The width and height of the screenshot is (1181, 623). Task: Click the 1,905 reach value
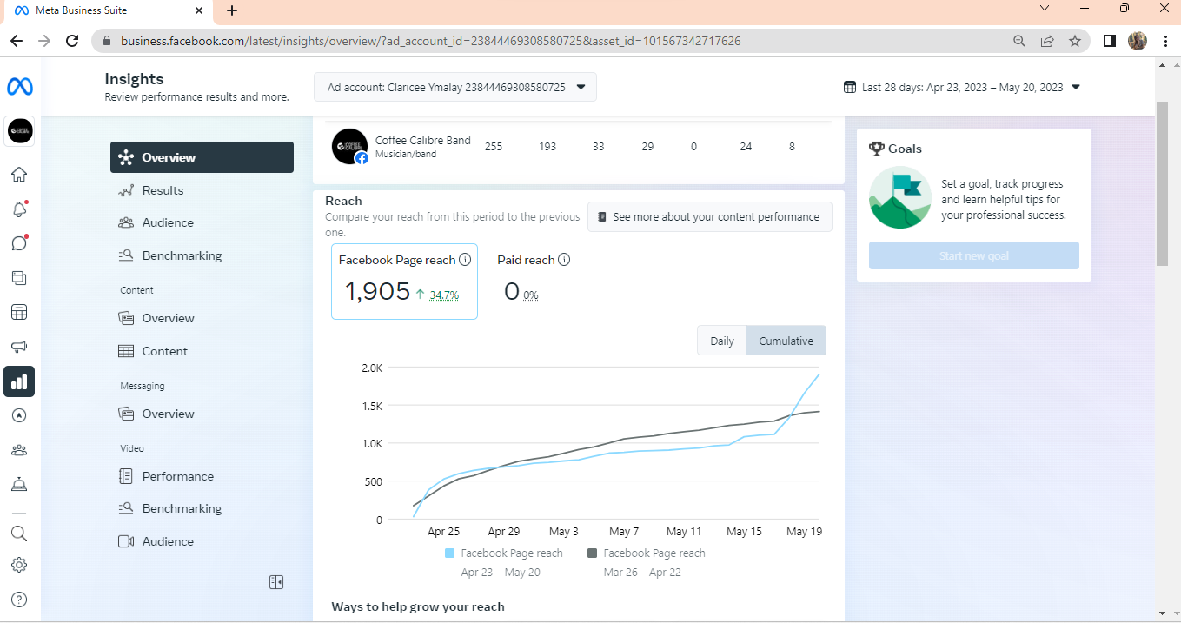(377, 291)
